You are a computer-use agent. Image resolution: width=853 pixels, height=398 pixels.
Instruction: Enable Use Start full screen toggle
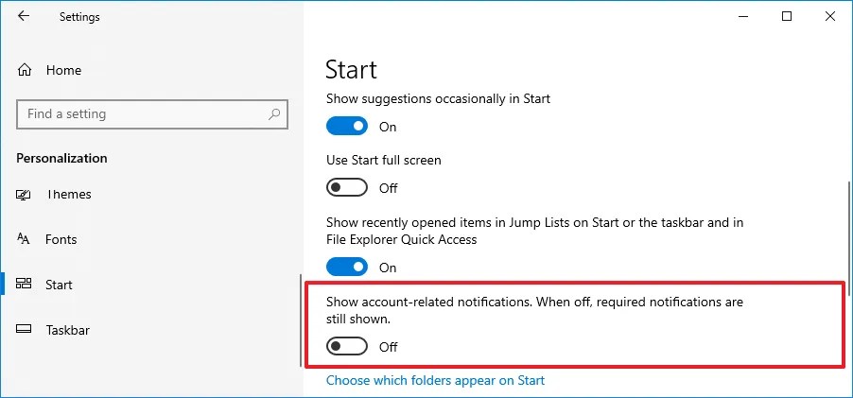347,188
